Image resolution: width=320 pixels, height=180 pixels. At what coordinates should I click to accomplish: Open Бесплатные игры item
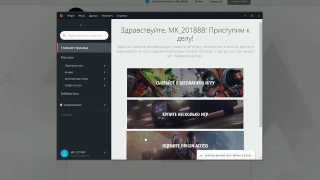[x=76, y=78]
